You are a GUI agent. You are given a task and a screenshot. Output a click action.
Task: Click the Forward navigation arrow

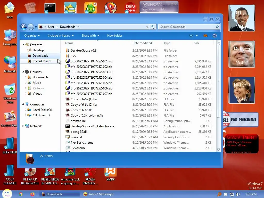[x=31, y=27]
